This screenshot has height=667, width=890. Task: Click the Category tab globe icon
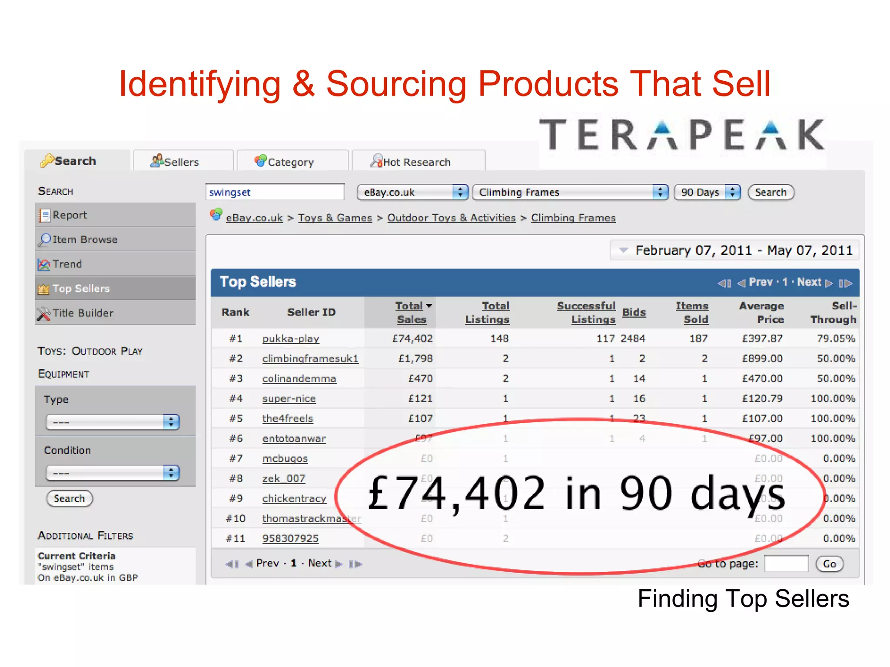click(x=260, y=160)
